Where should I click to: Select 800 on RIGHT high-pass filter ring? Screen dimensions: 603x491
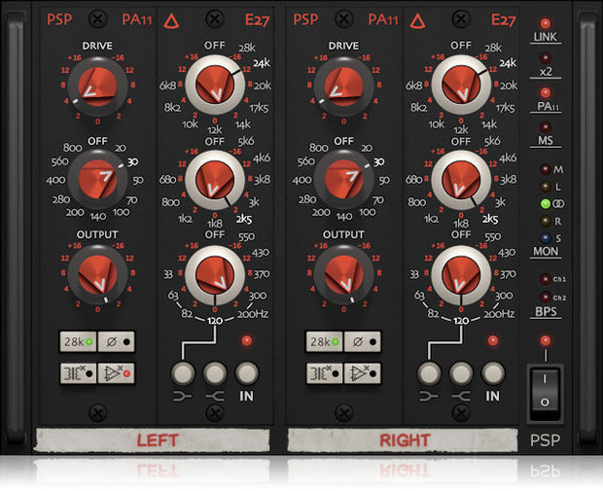[318, 148]
